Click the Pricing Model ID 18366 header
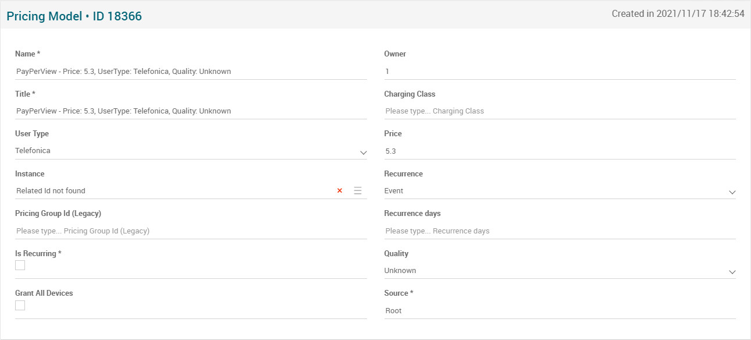This screenshot has width=751, height=340. point(74,16)
